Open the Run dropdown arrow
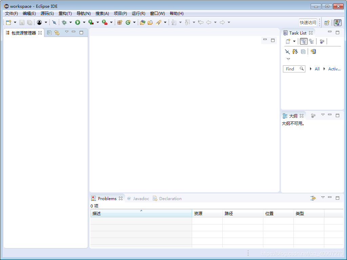Screen dimensions: 347x260 pos(84,22)
